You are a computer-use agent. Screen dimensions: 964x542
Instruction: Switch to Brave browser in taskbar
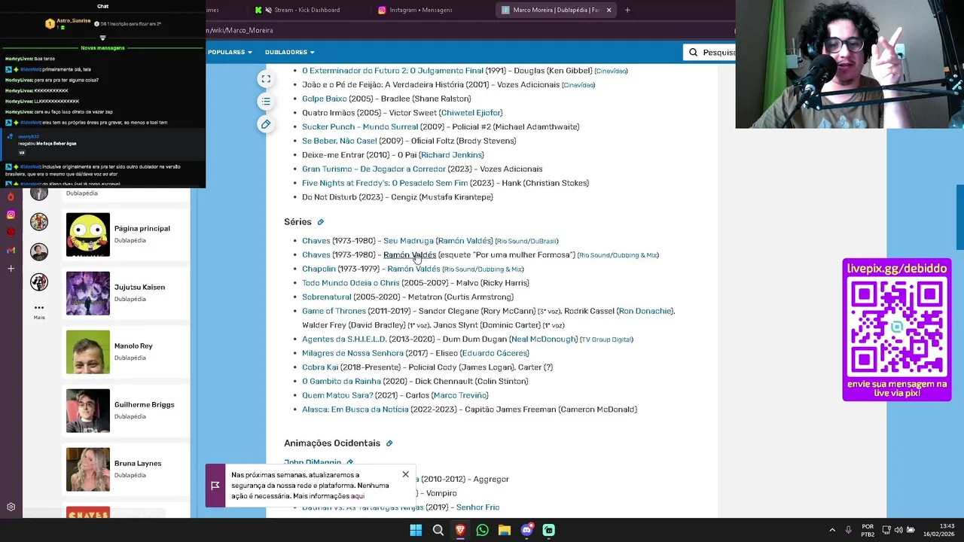(x=460, y=530)
